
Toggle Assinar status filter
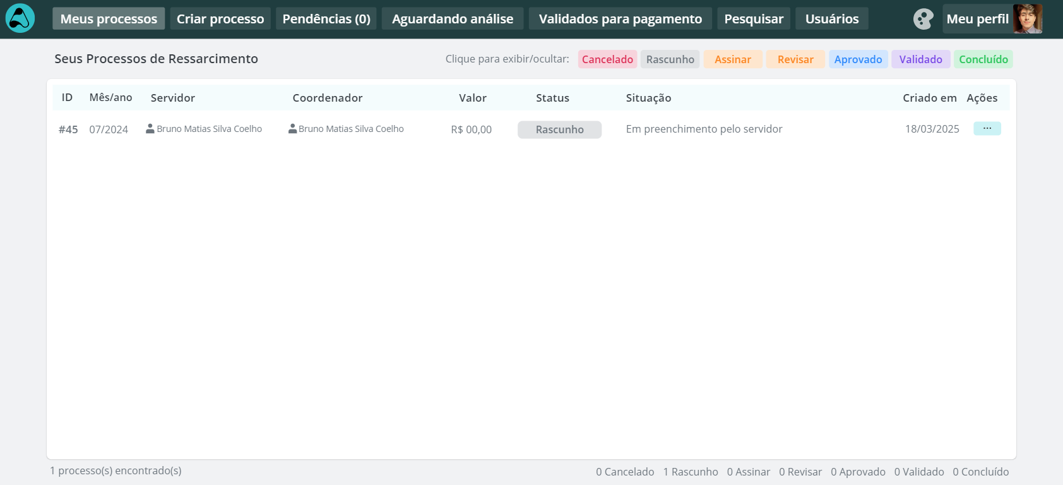(733, 59)
